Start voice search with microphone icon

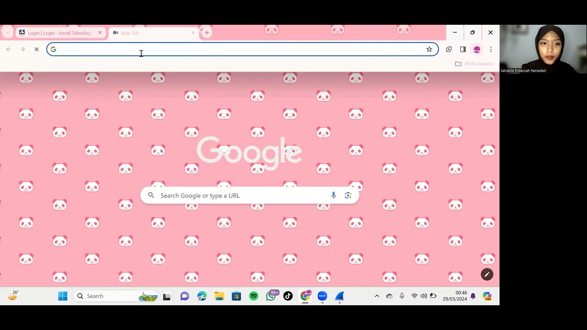333,195
